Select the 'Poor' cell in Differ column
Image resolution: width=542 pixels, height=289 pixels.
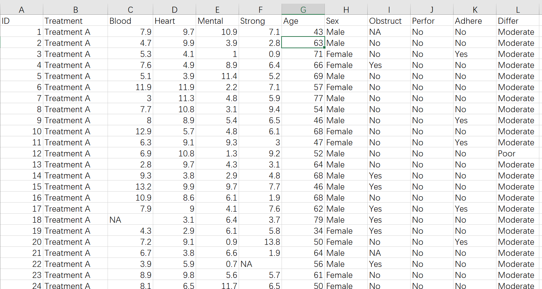pyautogui.click(x=518, y=153)
